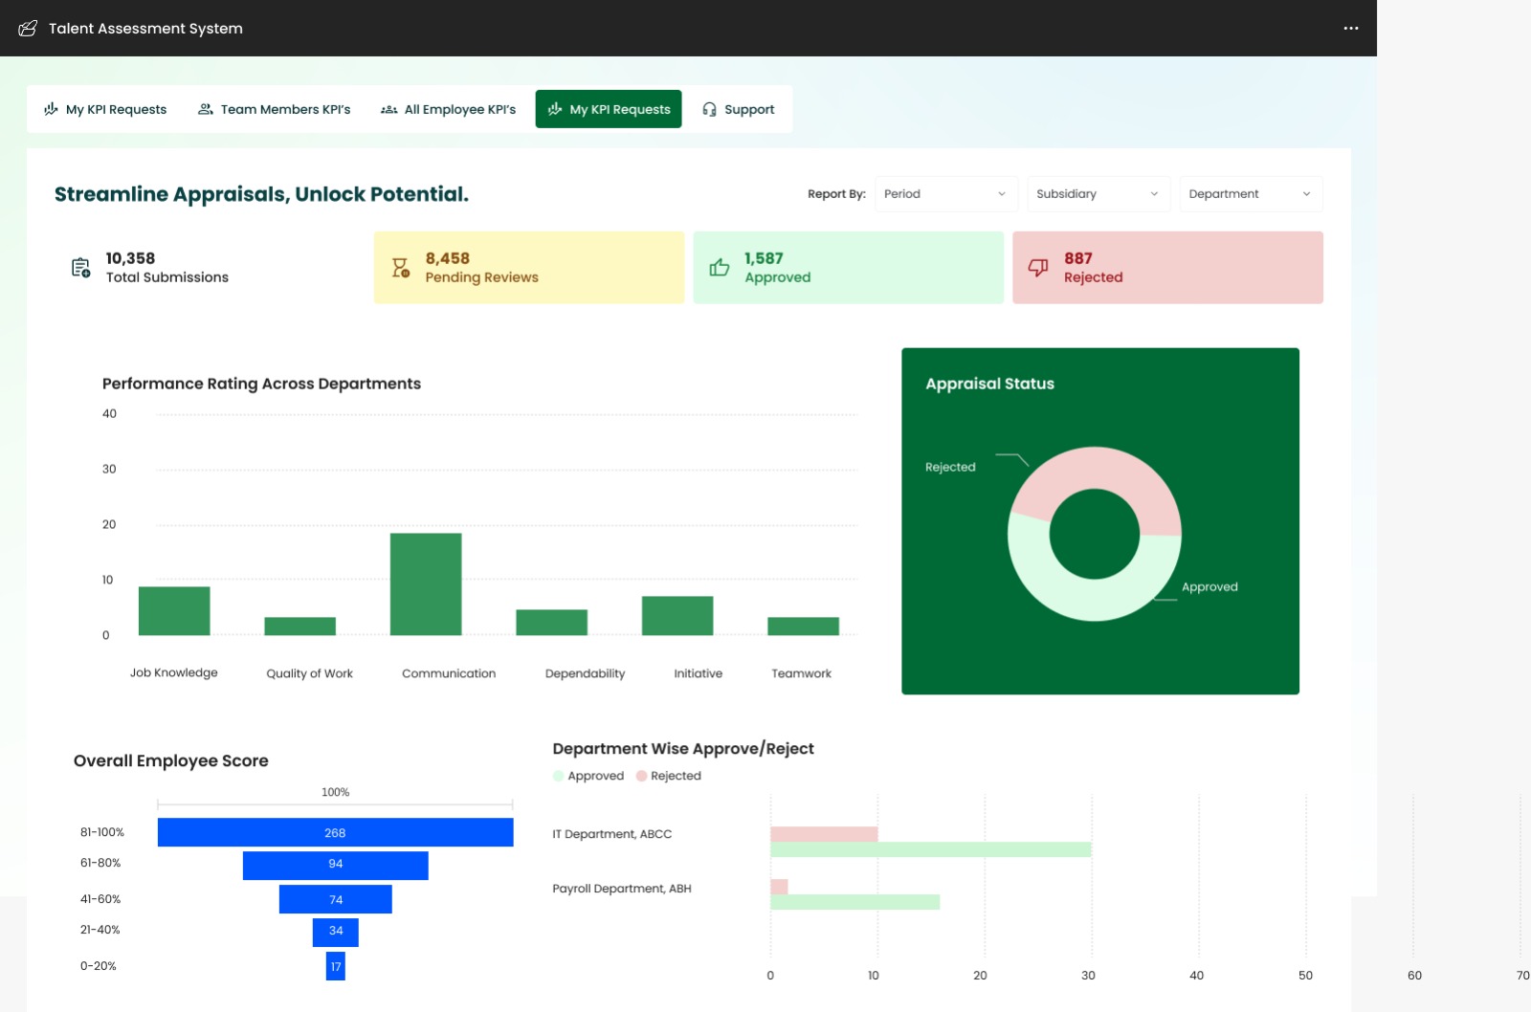
Task: Open the Support tab
Action: [738, 109]
